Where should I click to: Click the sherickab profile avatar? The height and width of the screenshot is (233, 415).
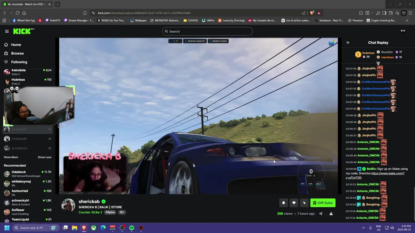tap(68, 205)
